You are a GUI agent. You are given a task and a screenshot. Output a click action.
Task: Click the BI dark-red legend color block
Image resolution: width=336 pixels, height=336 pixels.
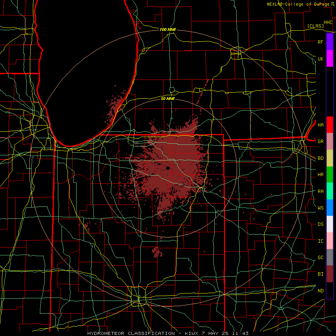[x=330, y=274]
